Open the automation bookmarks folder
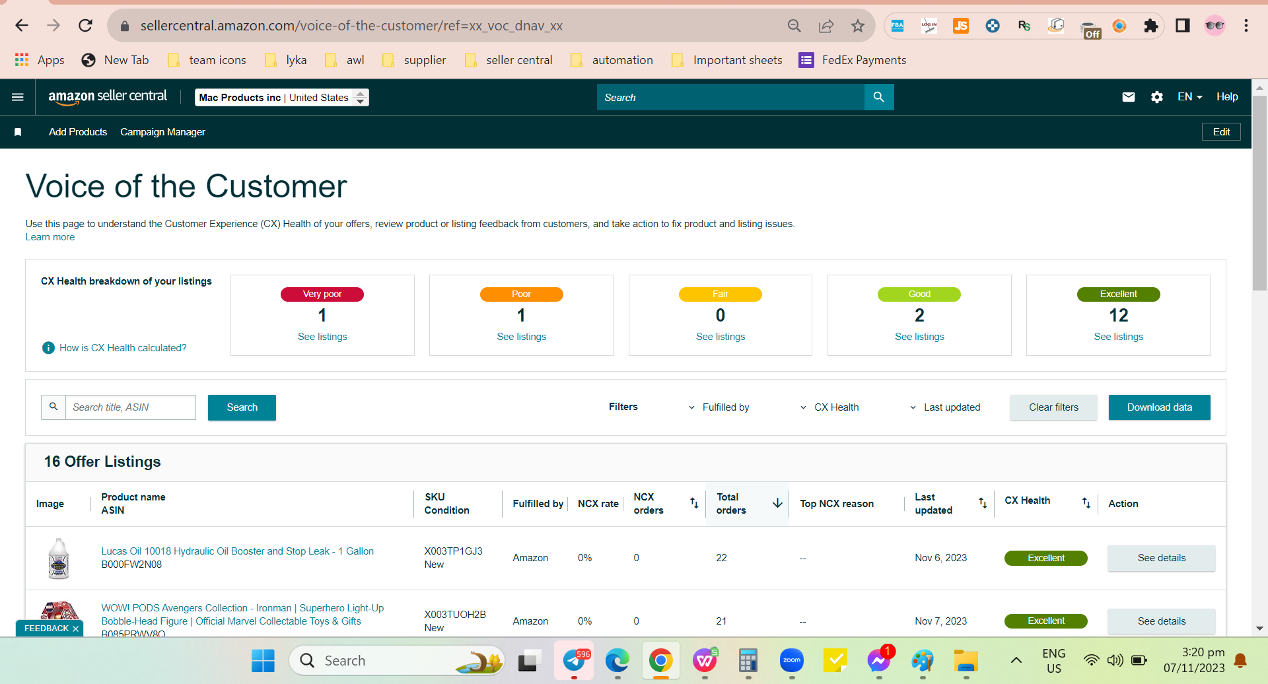 click(x=612, y=60)
